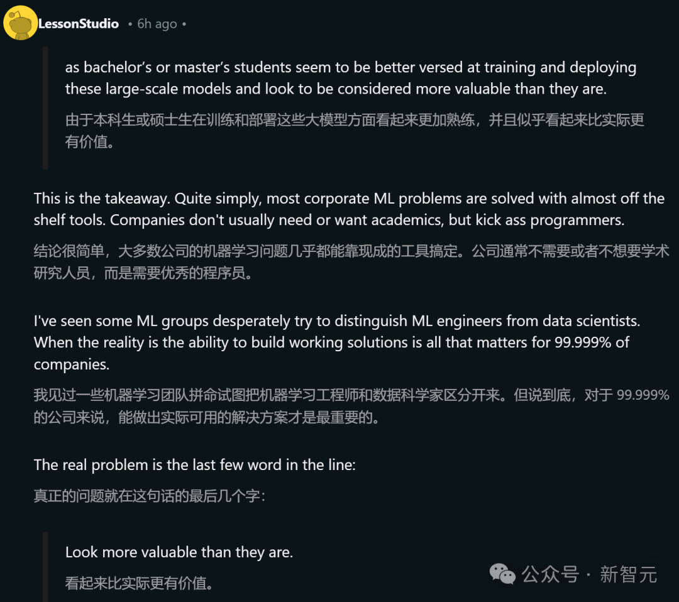Viewport: 679px width, 602px height.
Task: Click the paragraph starting "This is the takeaway"
Action: pos(349,209)
